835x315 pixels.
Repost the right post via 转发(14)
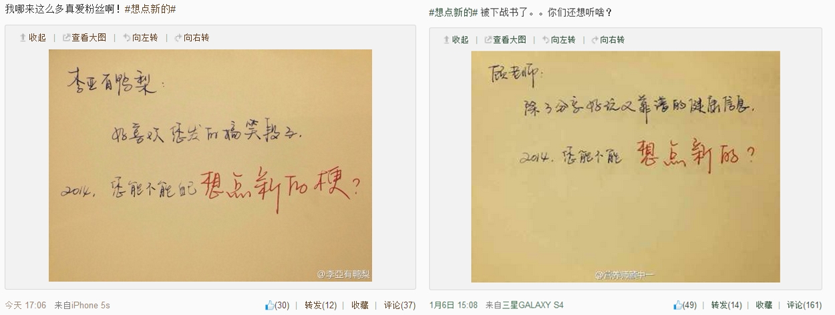click(x=727, y=305)
